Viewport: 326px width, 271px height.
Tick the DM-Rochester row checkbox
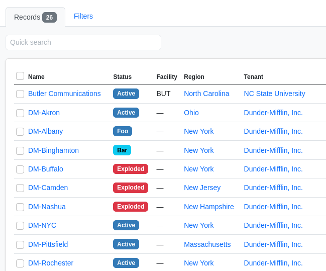click(x=20, y=263)
